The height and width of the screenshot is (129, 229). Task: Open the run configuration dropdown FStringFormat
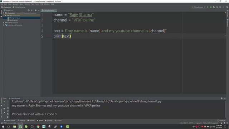tap(198, 7)
